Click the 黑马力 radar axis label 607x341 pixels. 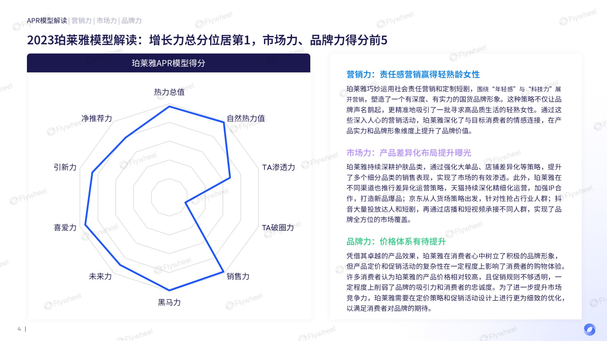(x=169, y=302)
